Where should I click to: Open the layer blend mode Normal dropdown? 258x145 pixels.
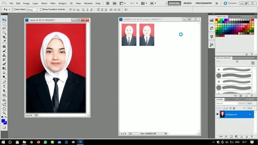(227, 104)
